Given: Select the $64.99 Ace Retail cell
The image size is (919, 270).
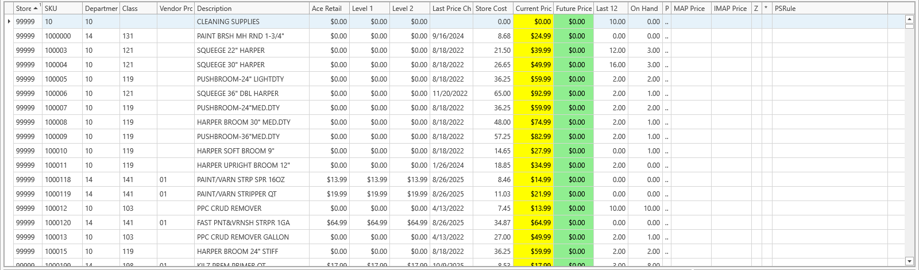Looking at the screenshot, I should tap(329, 223).
